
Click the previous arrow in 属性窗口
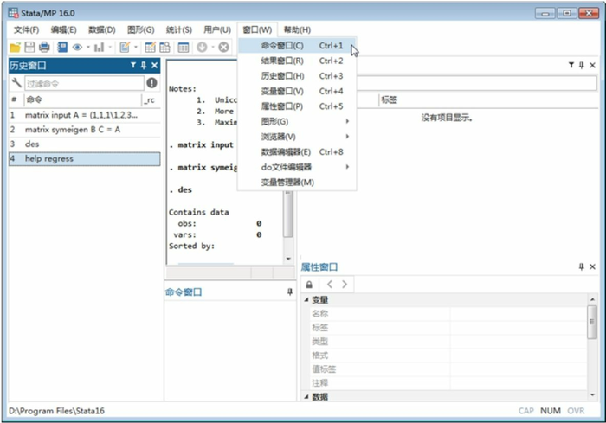tap(330, 285)
